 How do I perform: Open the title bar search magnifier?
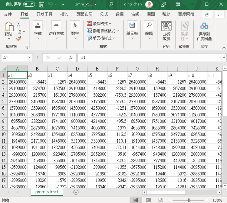coord(111,4)
